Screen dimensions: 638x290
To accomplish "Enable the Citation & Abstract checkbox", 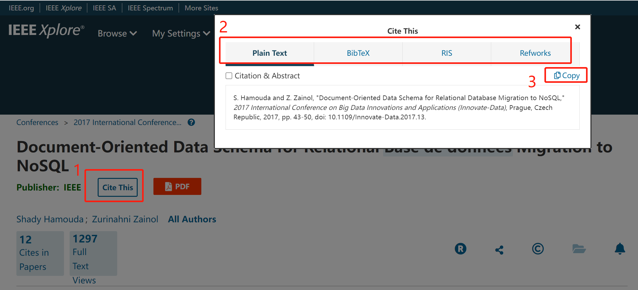I will pos(229,76).
